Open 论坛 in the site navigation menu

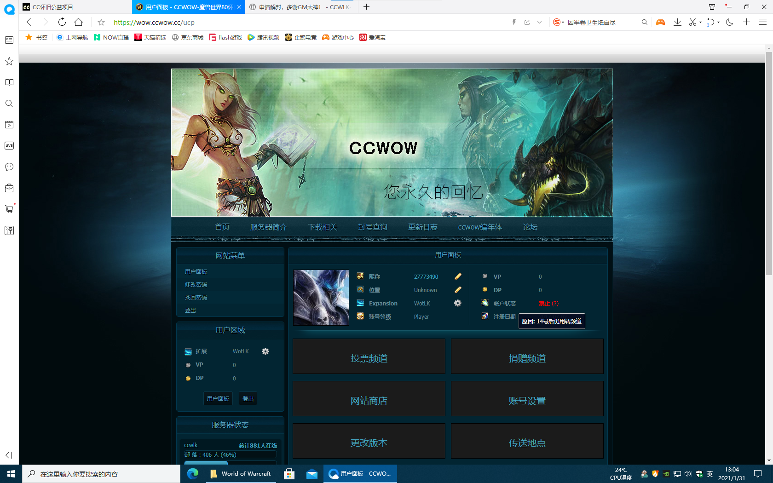click(530, 227)
